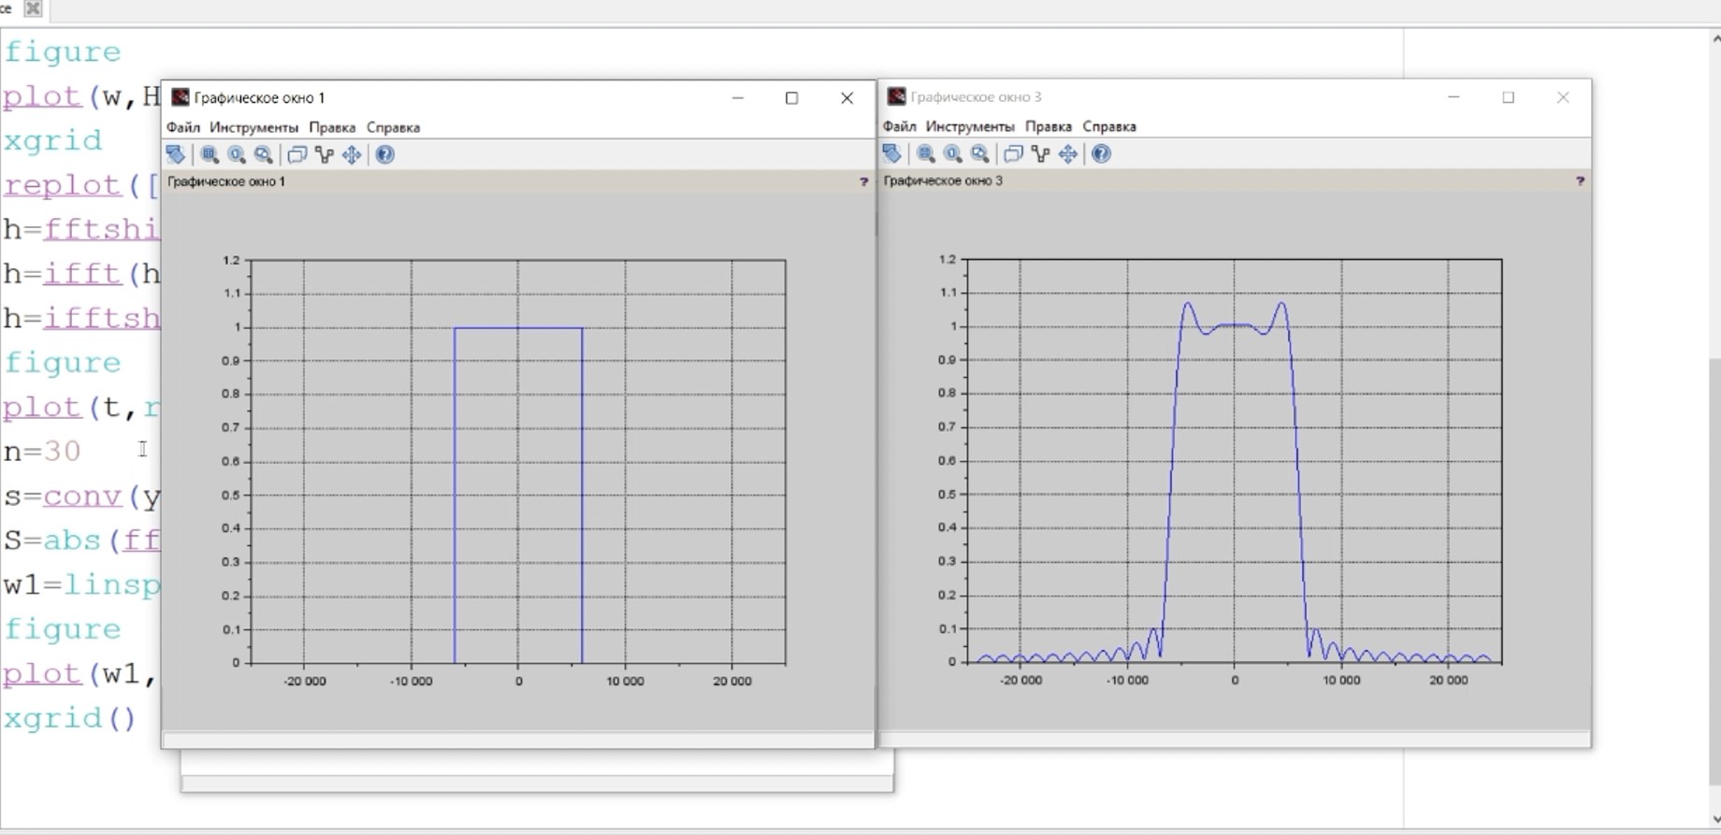
Task: Select the four-arrow move tool in Графическое окно 3
Action: pos(1068,153)
